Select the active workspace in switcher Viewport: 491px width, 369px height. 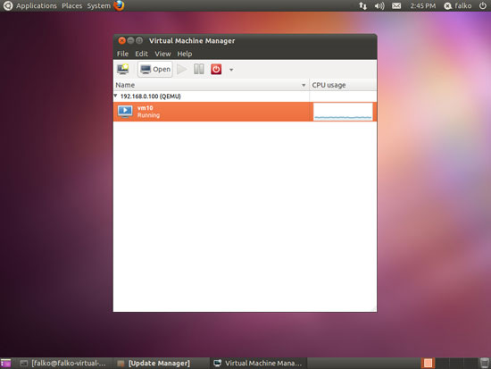(428, 363)
